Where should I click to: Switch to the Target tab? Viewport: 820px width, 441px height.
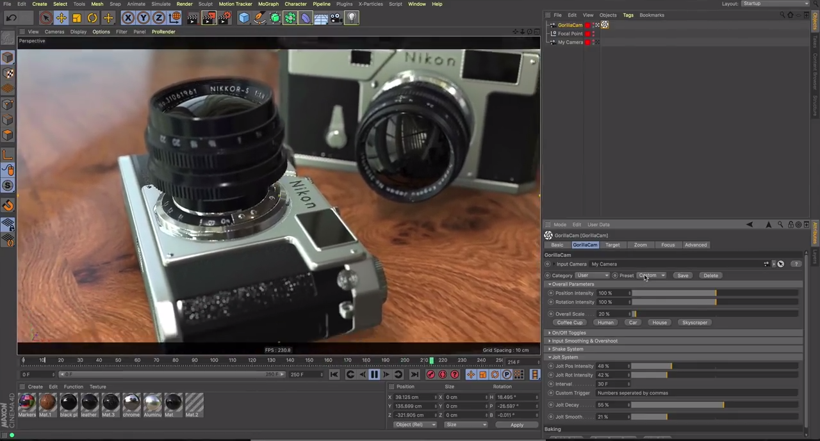click(612, 245)
